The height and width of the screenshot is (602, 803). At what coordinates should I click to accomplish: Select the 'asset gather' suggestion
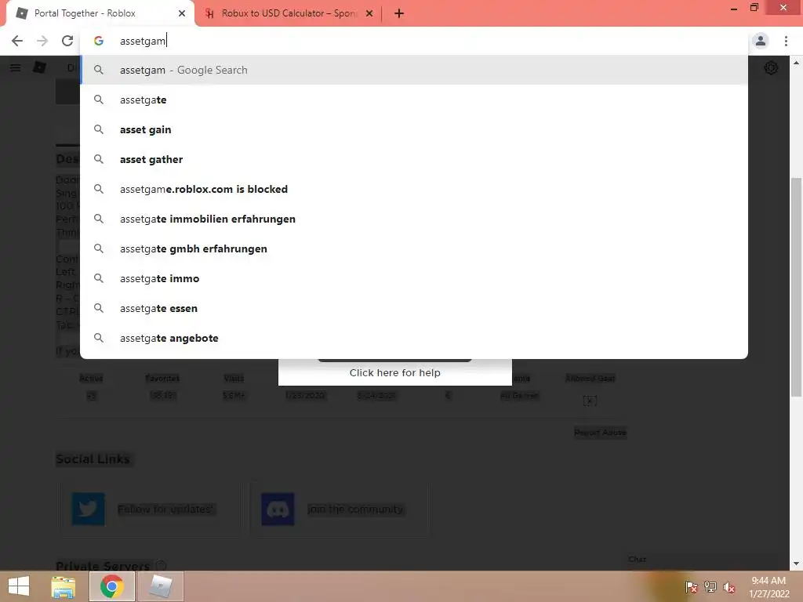pyautogui.click(x=414, y=159)
